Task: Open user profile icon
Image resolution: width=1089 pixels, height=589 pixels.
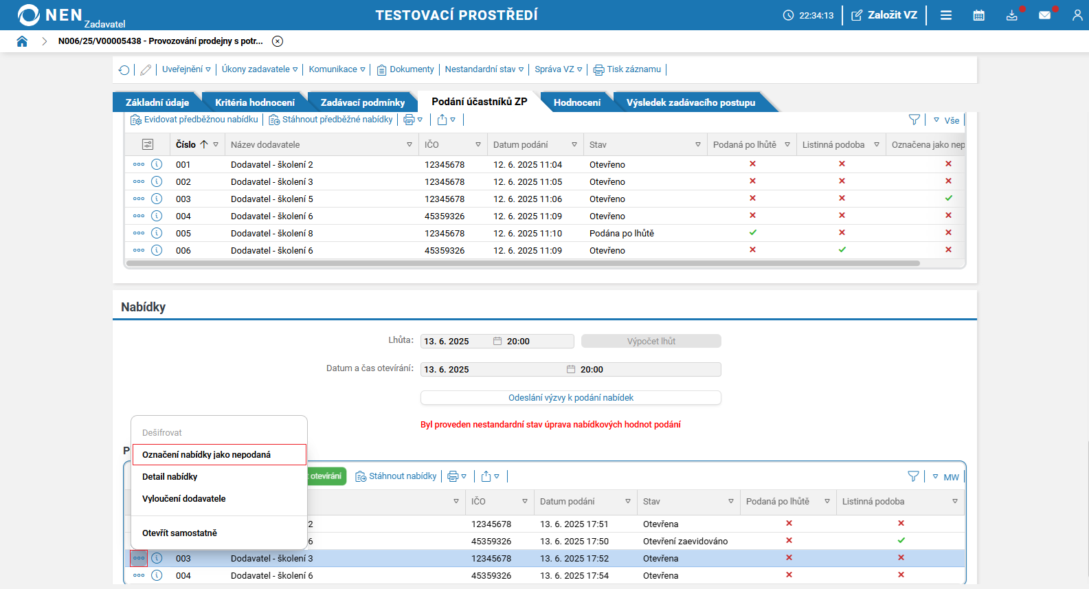Action: [x=1077, y=15]
